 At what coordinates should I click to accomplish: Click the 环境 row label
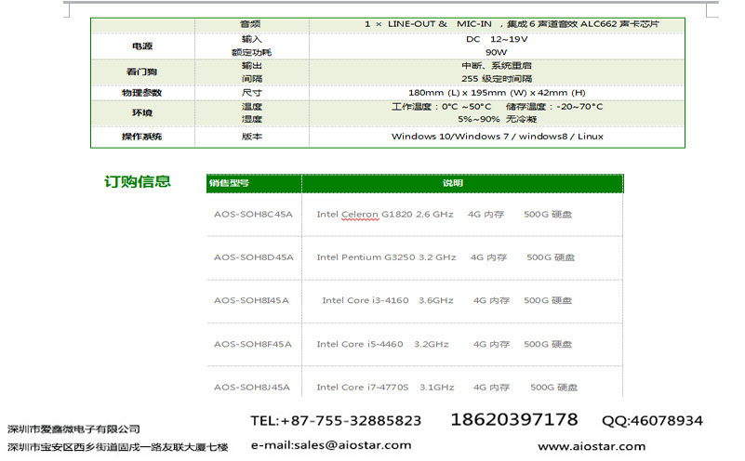142,112
